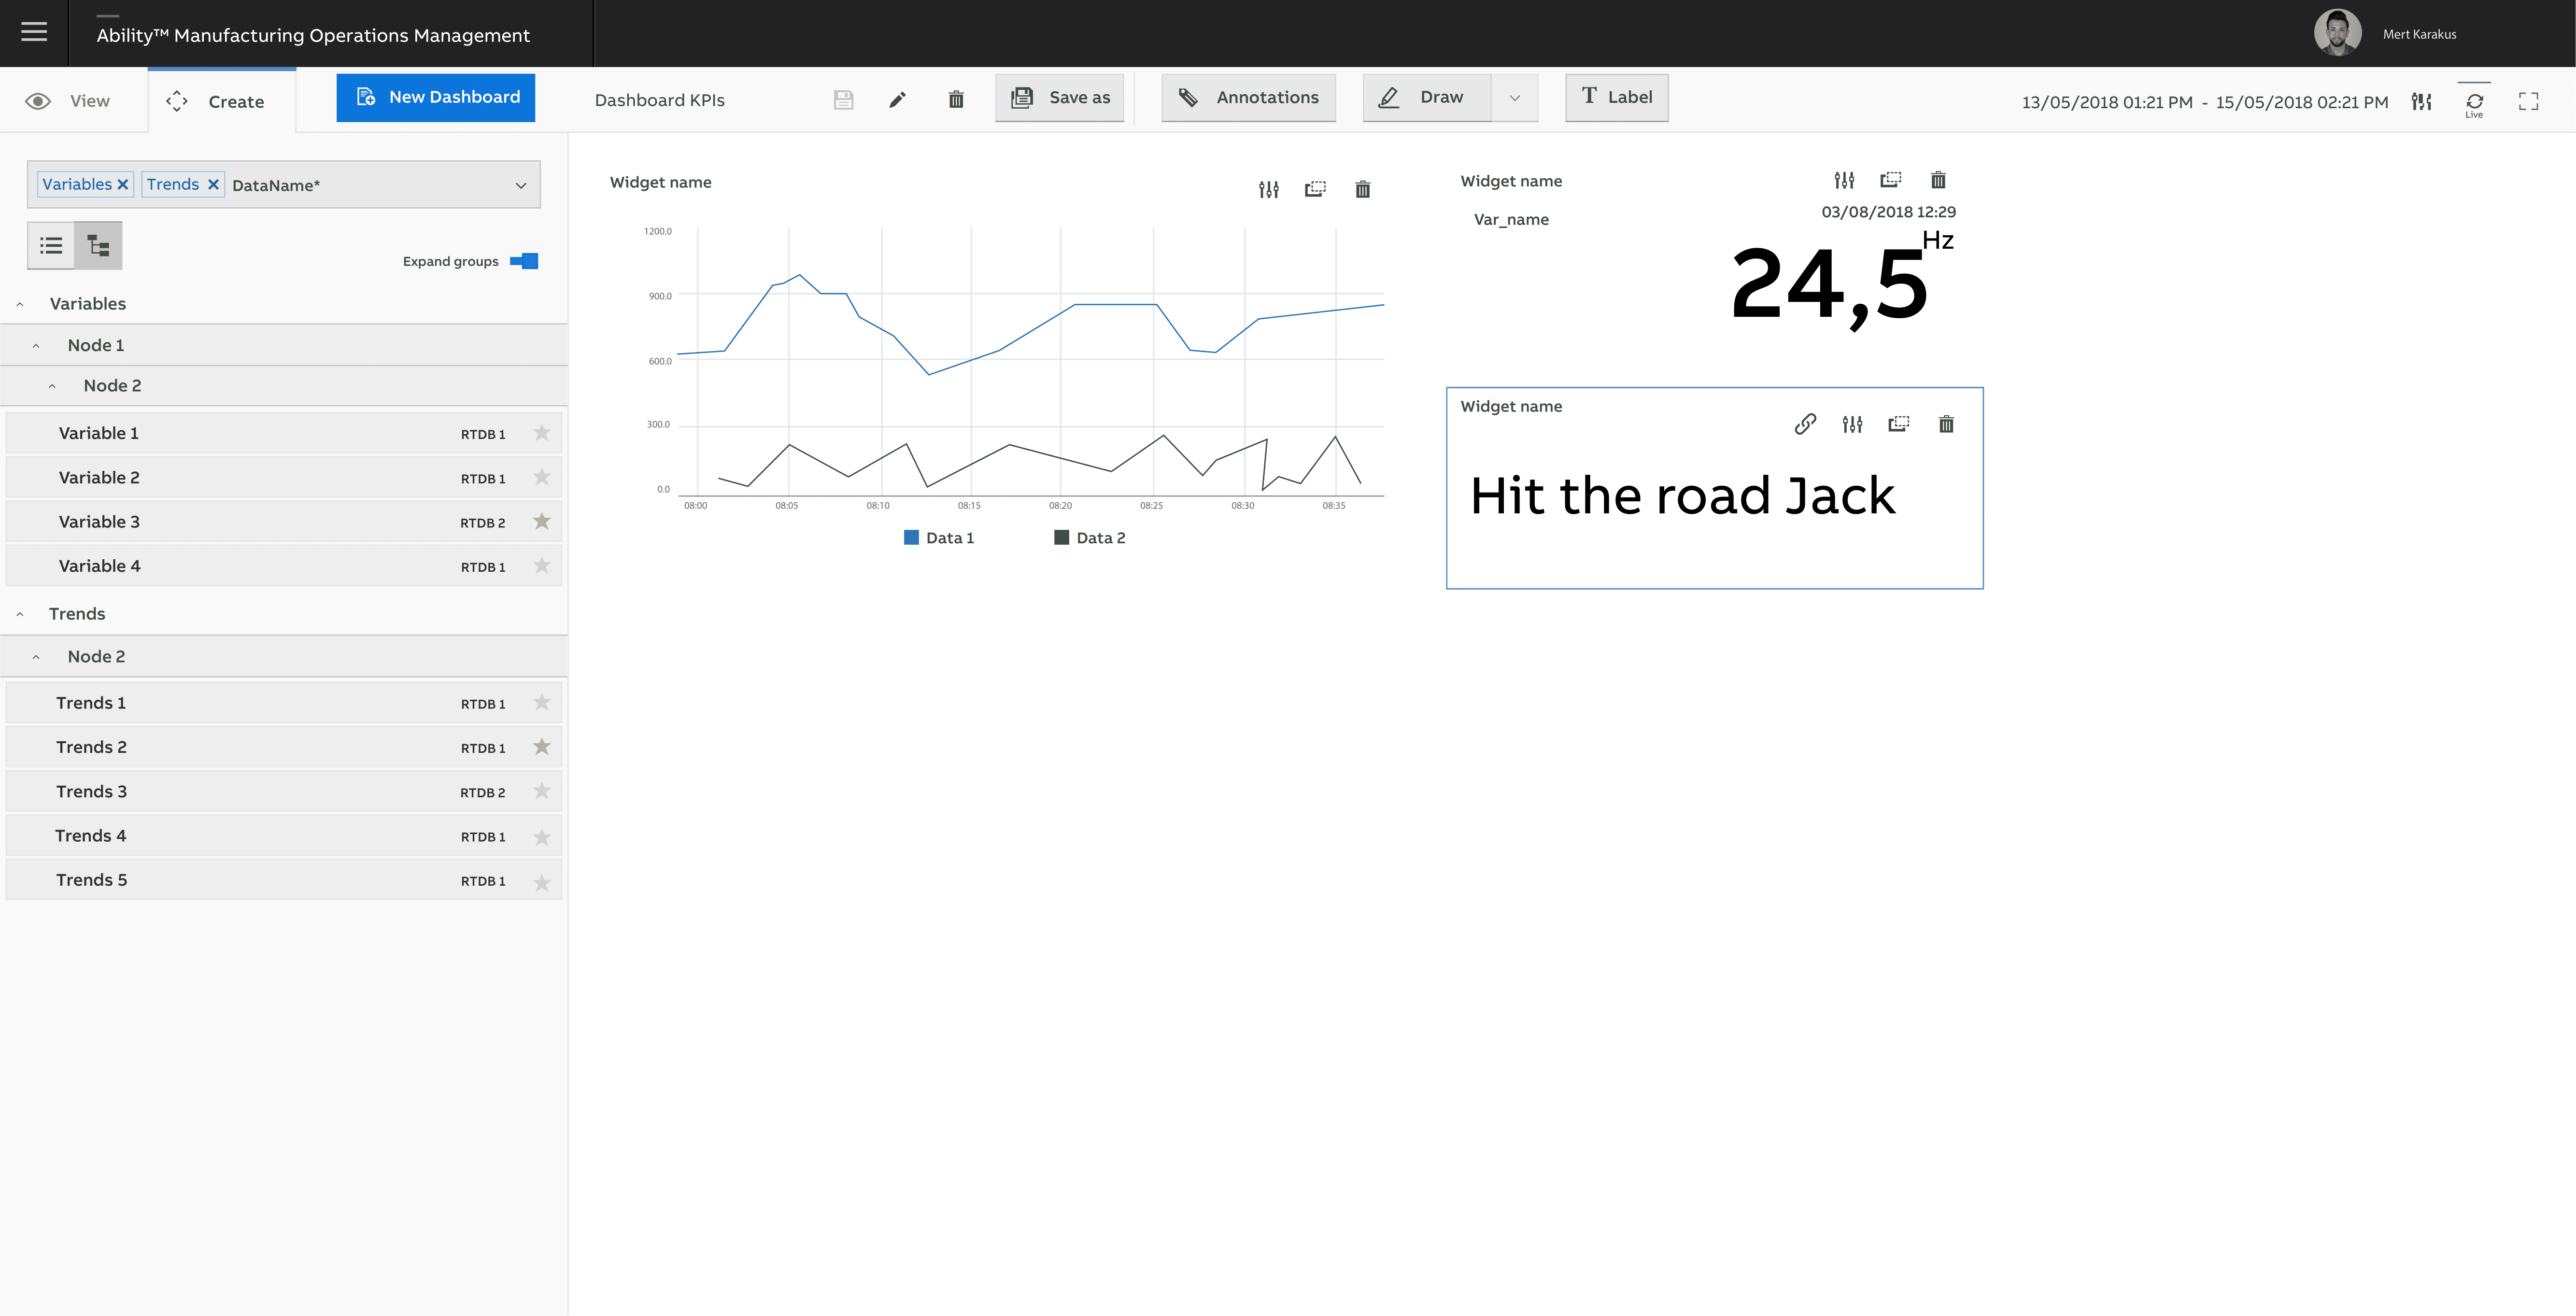Toggle the Expand groups switch

point(524,261)
